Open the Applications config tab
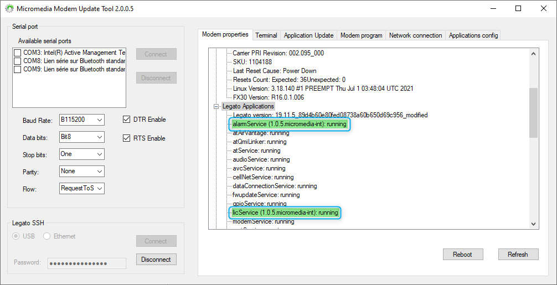557x285 pixels. 473,35
